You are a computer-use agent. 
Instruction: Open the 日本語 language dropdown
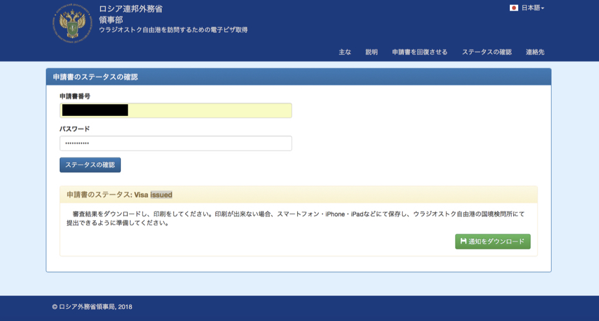click(x=532, y=8)
